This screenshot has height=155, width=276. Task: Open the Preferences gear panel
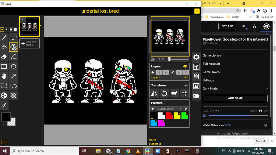click(x=196, y=57)
